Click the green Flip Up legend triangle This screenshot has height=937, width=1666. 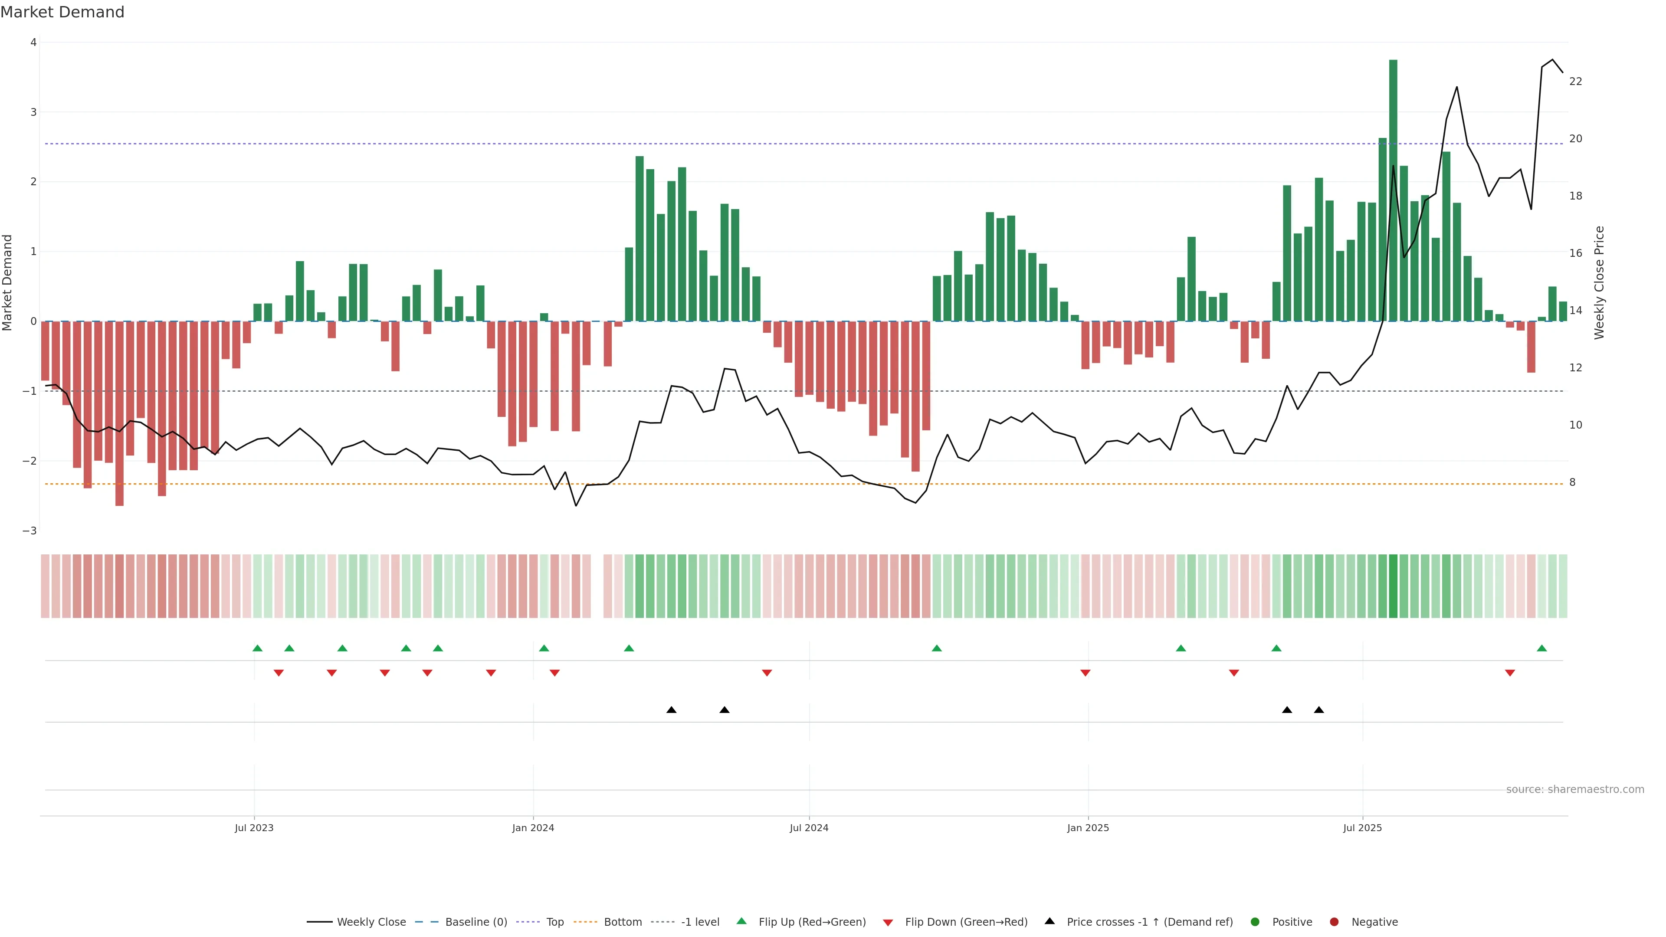coord(742,921)
